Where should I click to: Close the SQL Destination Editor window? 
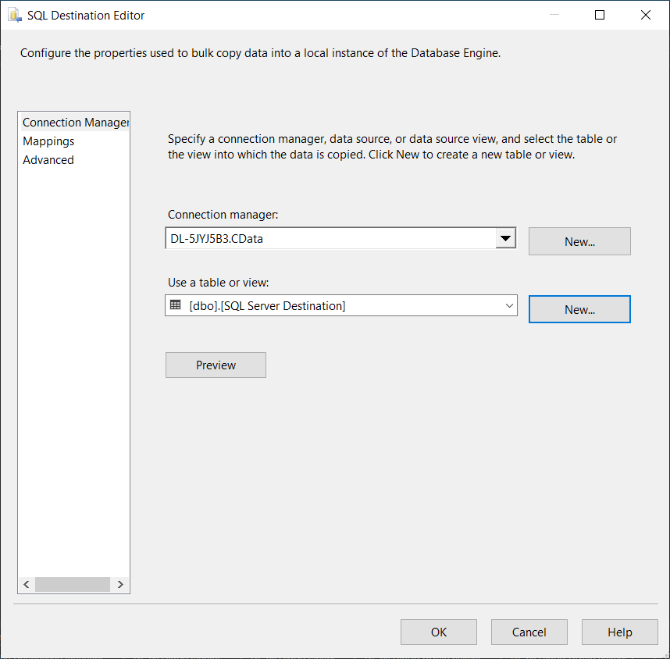[646, 15]
